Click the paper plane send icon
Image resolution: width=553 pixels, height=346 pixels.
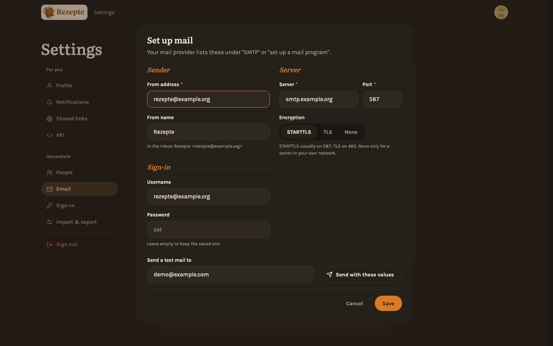pos(329,274)
